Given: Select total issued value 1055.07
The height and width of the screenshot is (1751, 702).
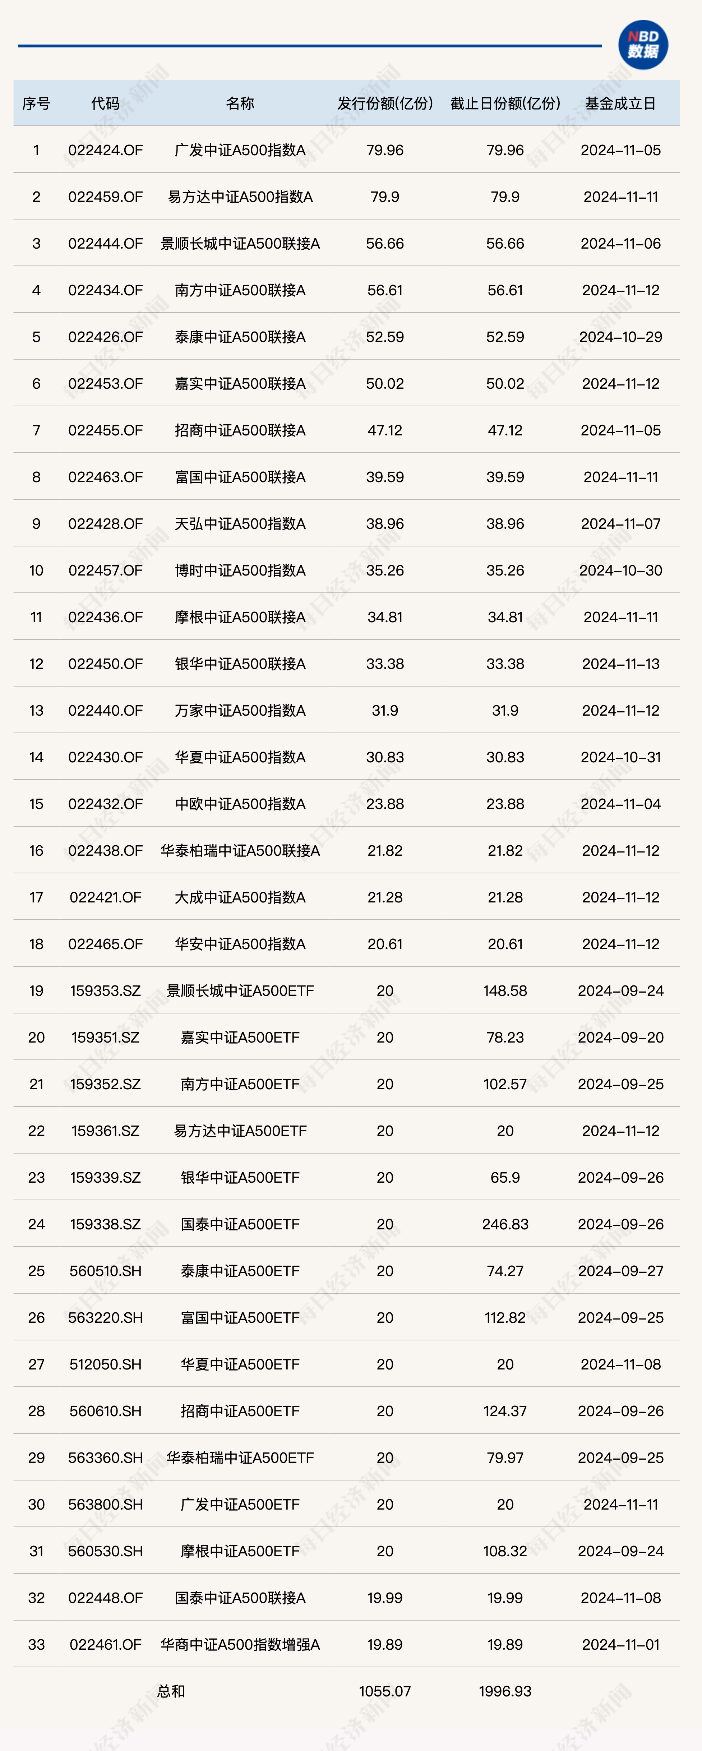Looking at the screenshot, I should coord(385,1691).
